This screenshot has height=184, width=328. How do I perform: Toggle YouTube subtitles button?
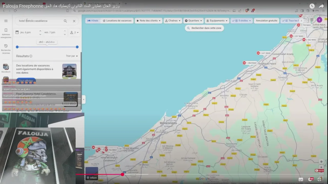point(301,179)
